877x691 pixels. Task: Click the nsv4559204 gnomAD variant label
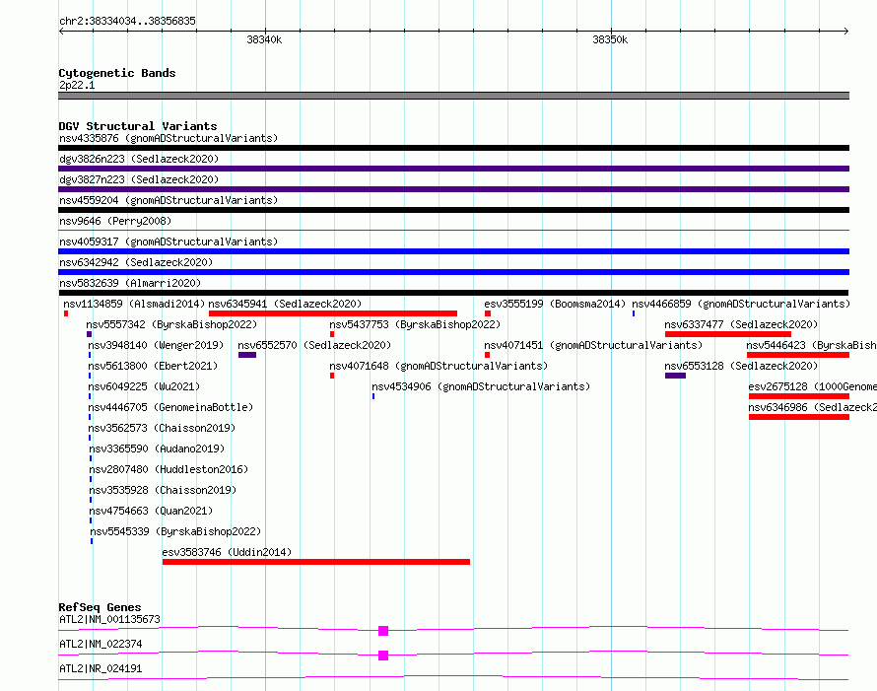point(169,200)
